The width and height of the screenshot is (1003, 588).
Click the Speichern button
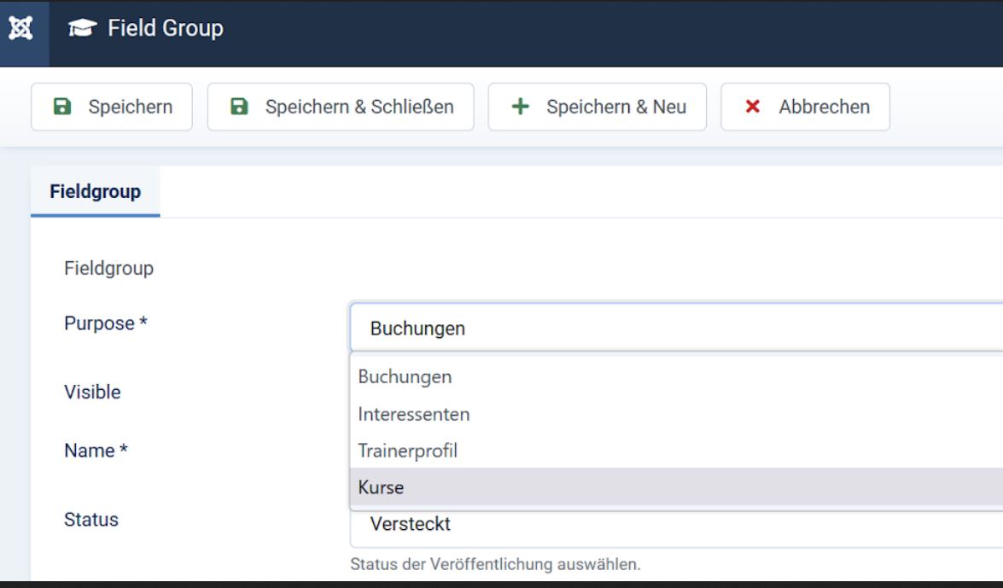pyautogui.click(x=109, y=107)
